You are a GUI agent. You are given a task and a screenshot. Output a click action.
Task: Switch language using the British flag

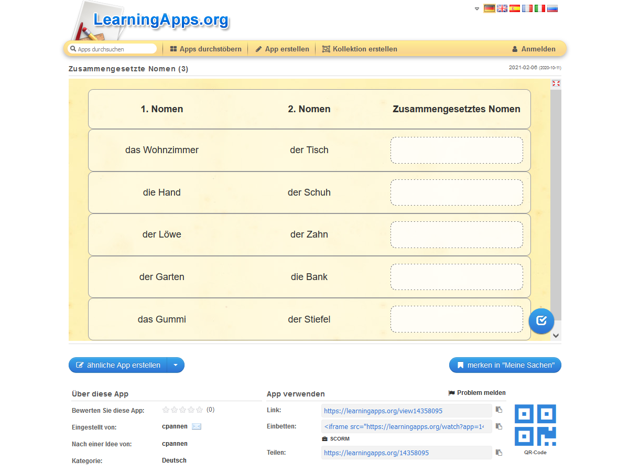(502, 8)
